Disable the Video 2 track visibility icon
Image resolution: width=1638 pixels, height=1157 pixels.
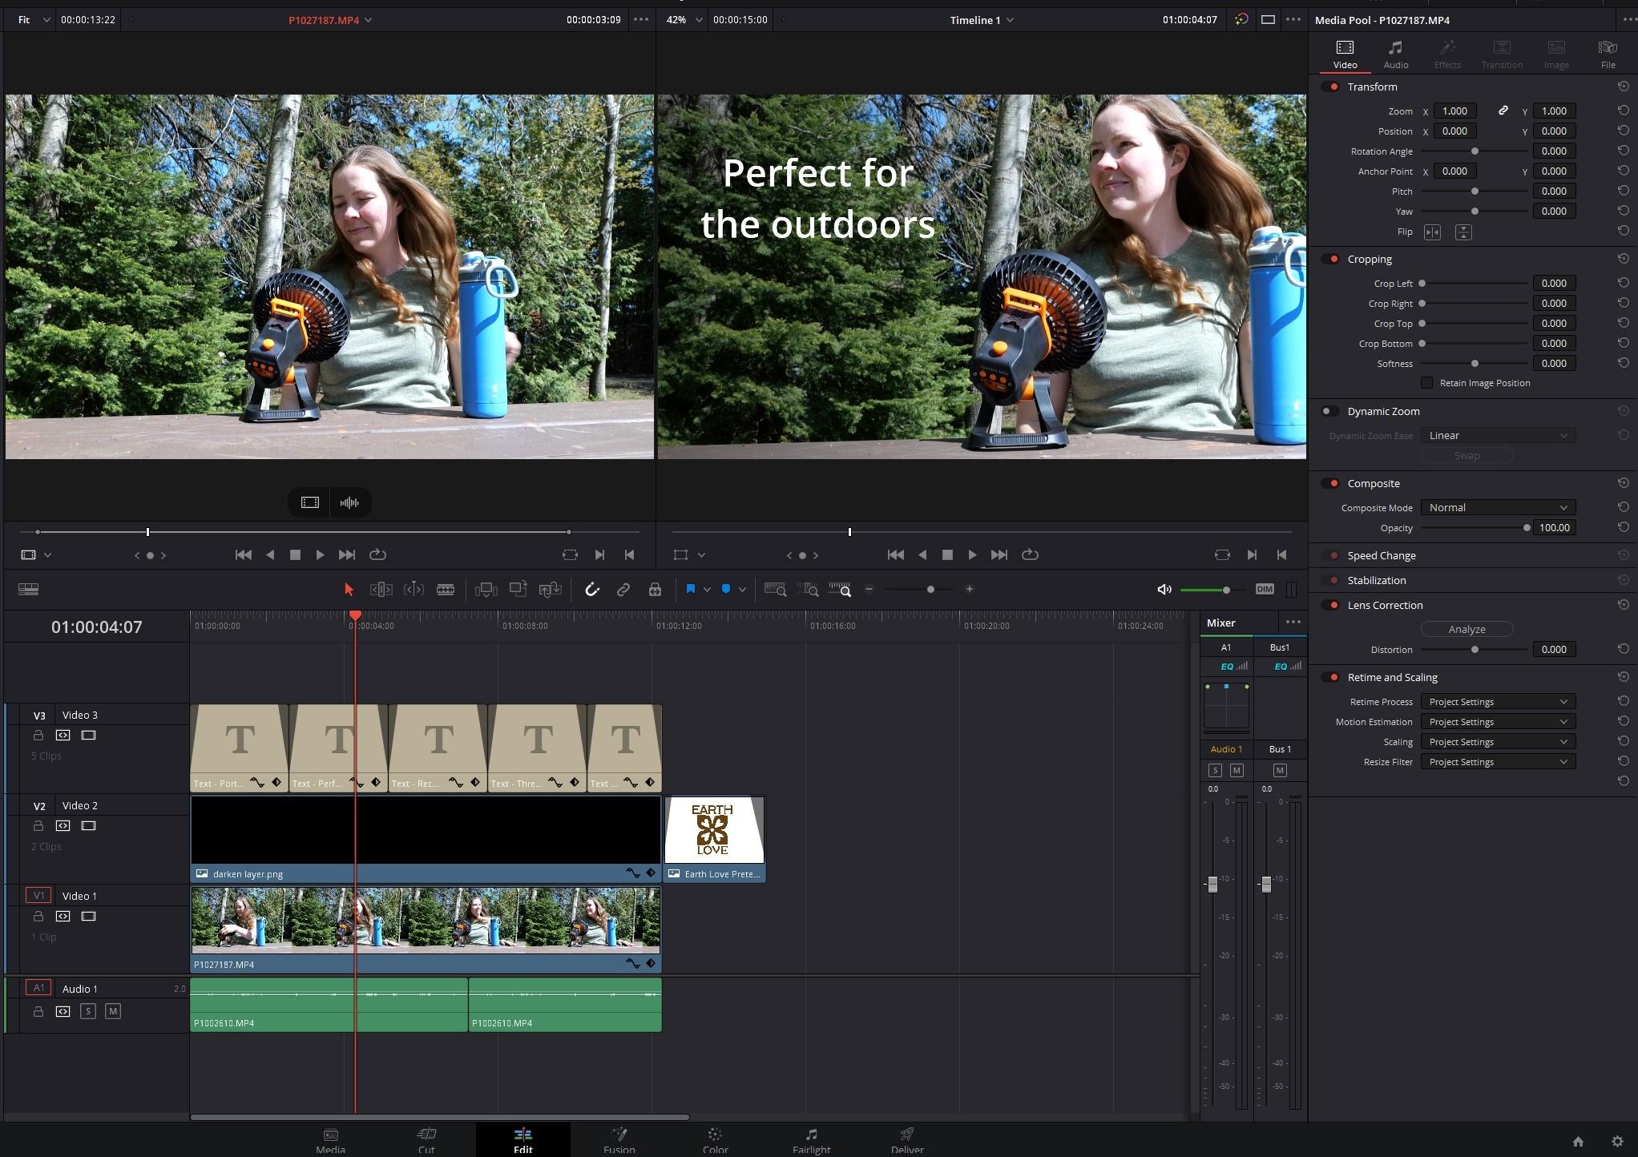[88, 826]
